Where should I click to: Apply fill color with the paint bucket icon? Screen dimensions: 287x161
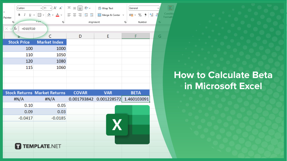(49, 15)
